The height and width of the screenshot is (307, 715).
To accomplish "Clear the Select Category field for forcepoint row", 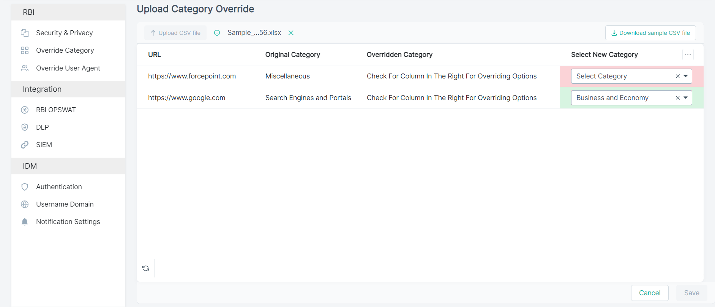I will pos(678,76).
